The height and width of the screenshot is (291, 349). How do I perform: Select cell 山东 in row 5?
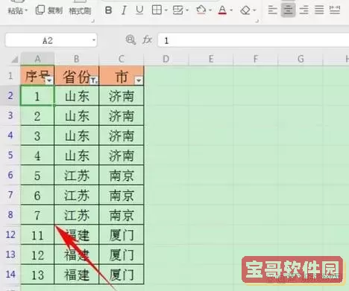pyautogui.click(x=77, y=156)
